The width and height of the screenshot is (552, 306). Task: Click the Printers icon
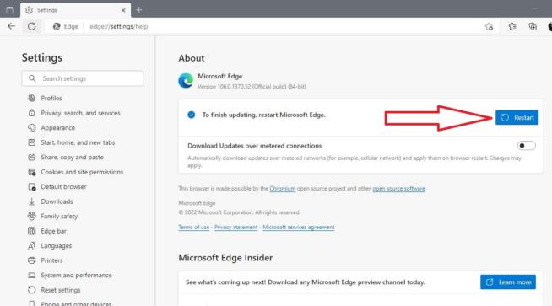32,260
